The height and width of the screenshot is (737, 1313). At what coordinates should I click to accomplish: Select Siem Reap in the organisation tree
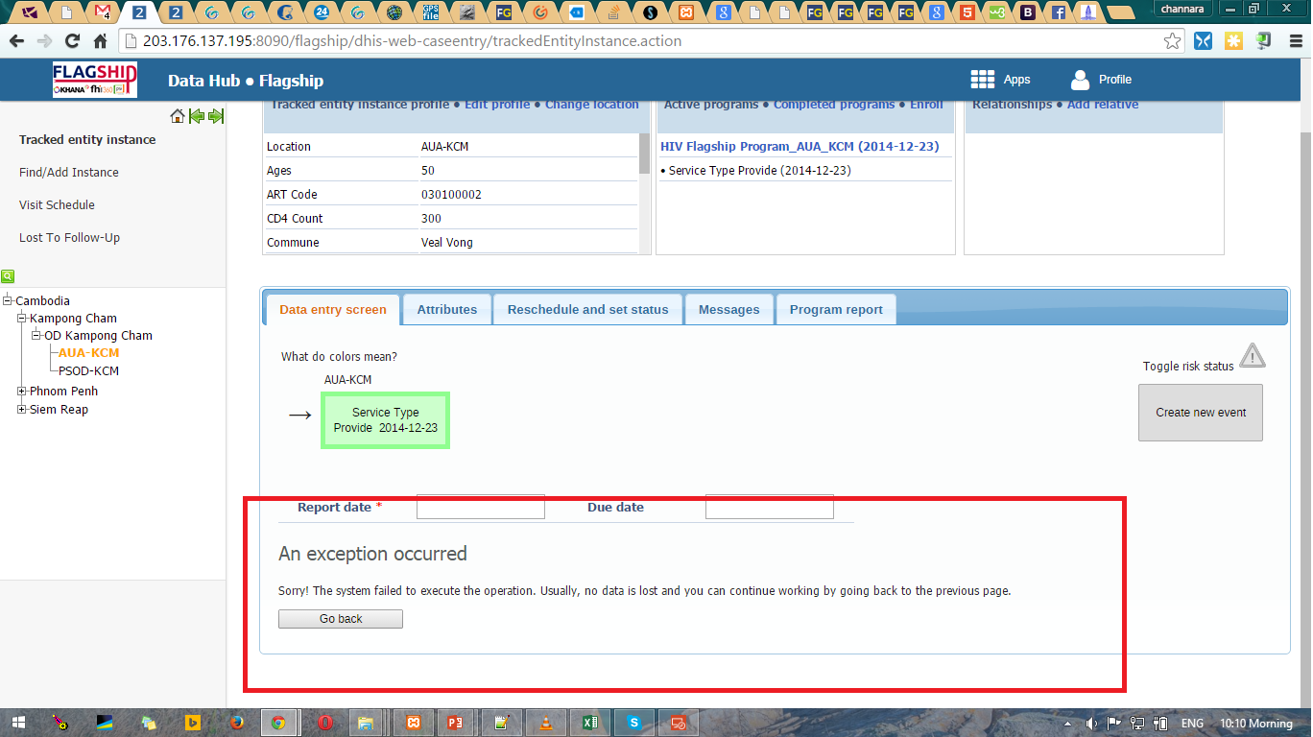tap(59, 410)
